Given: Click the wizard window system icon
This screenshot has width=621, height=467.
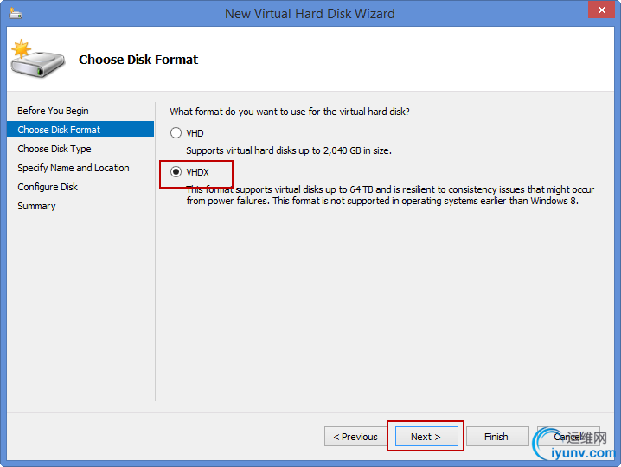Looking at the screenshot, I should pyautogui.click(x=16, y=14).
